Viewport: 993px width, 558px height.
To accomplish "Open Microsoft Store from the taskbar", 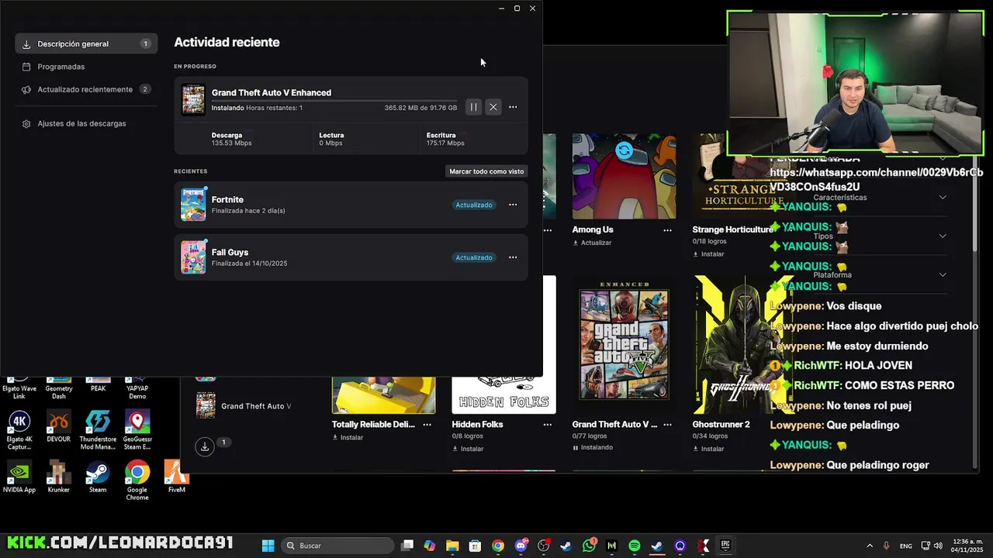I will click(475, 546).
